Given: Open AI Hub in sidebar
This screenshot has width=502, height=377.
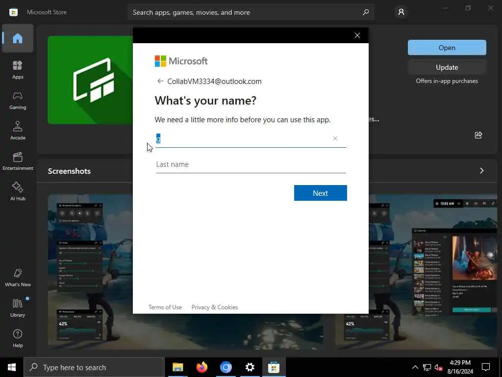Looking at the screenshot, I should click(x=18, y=192).
